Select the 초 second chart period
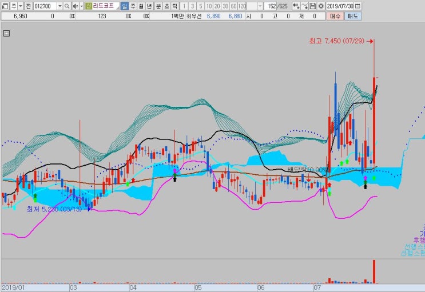 pyautogui.click(x=166, y=6)
